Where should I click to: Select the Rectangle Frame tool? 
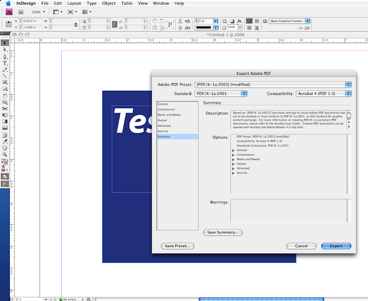point(5,82)
